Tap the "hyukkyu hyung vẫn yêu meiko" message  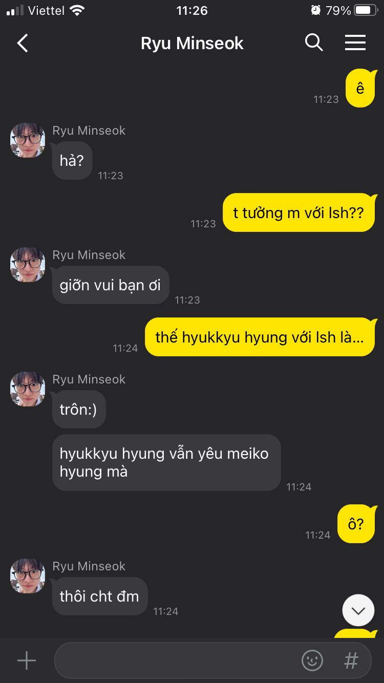tap(166, 462)
